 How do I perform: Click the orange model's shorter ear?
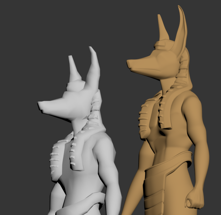[x=163, y=29]
